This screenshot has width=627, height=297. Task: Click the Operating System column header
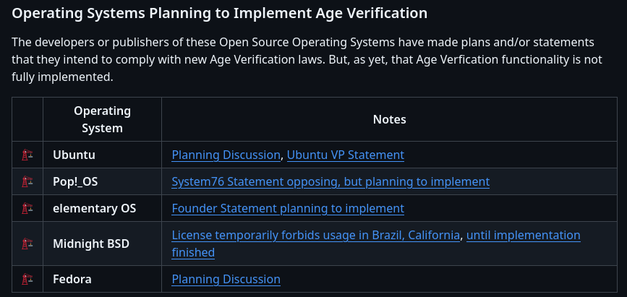tap(102, 119)
